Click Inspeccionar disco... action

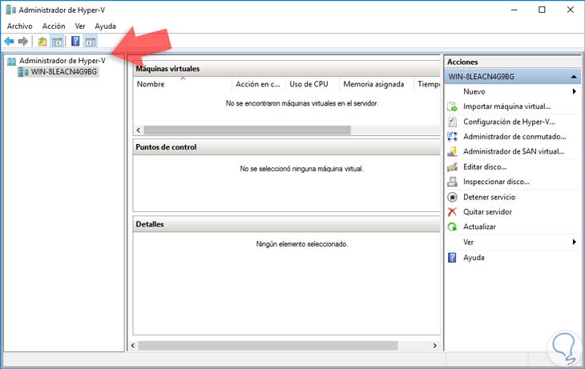(497, 182)
